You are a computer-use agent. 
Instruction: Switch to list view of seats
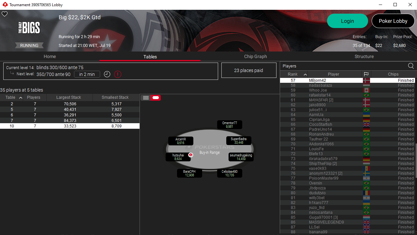(x=146, y=98)
